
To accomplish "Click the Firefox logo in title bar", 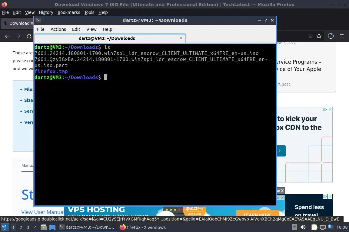I will pos(4,4).
